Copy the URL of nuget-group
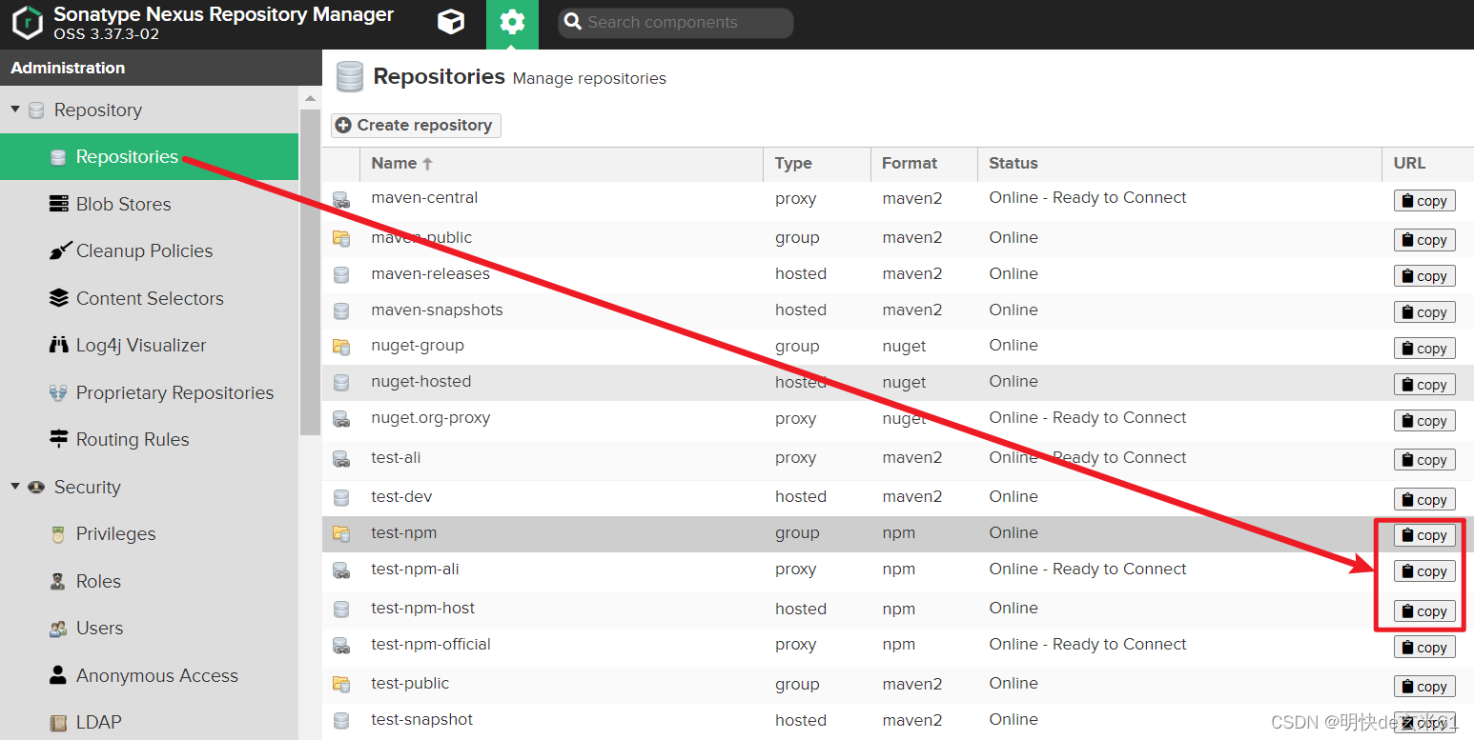 [x=1424, y=348]
